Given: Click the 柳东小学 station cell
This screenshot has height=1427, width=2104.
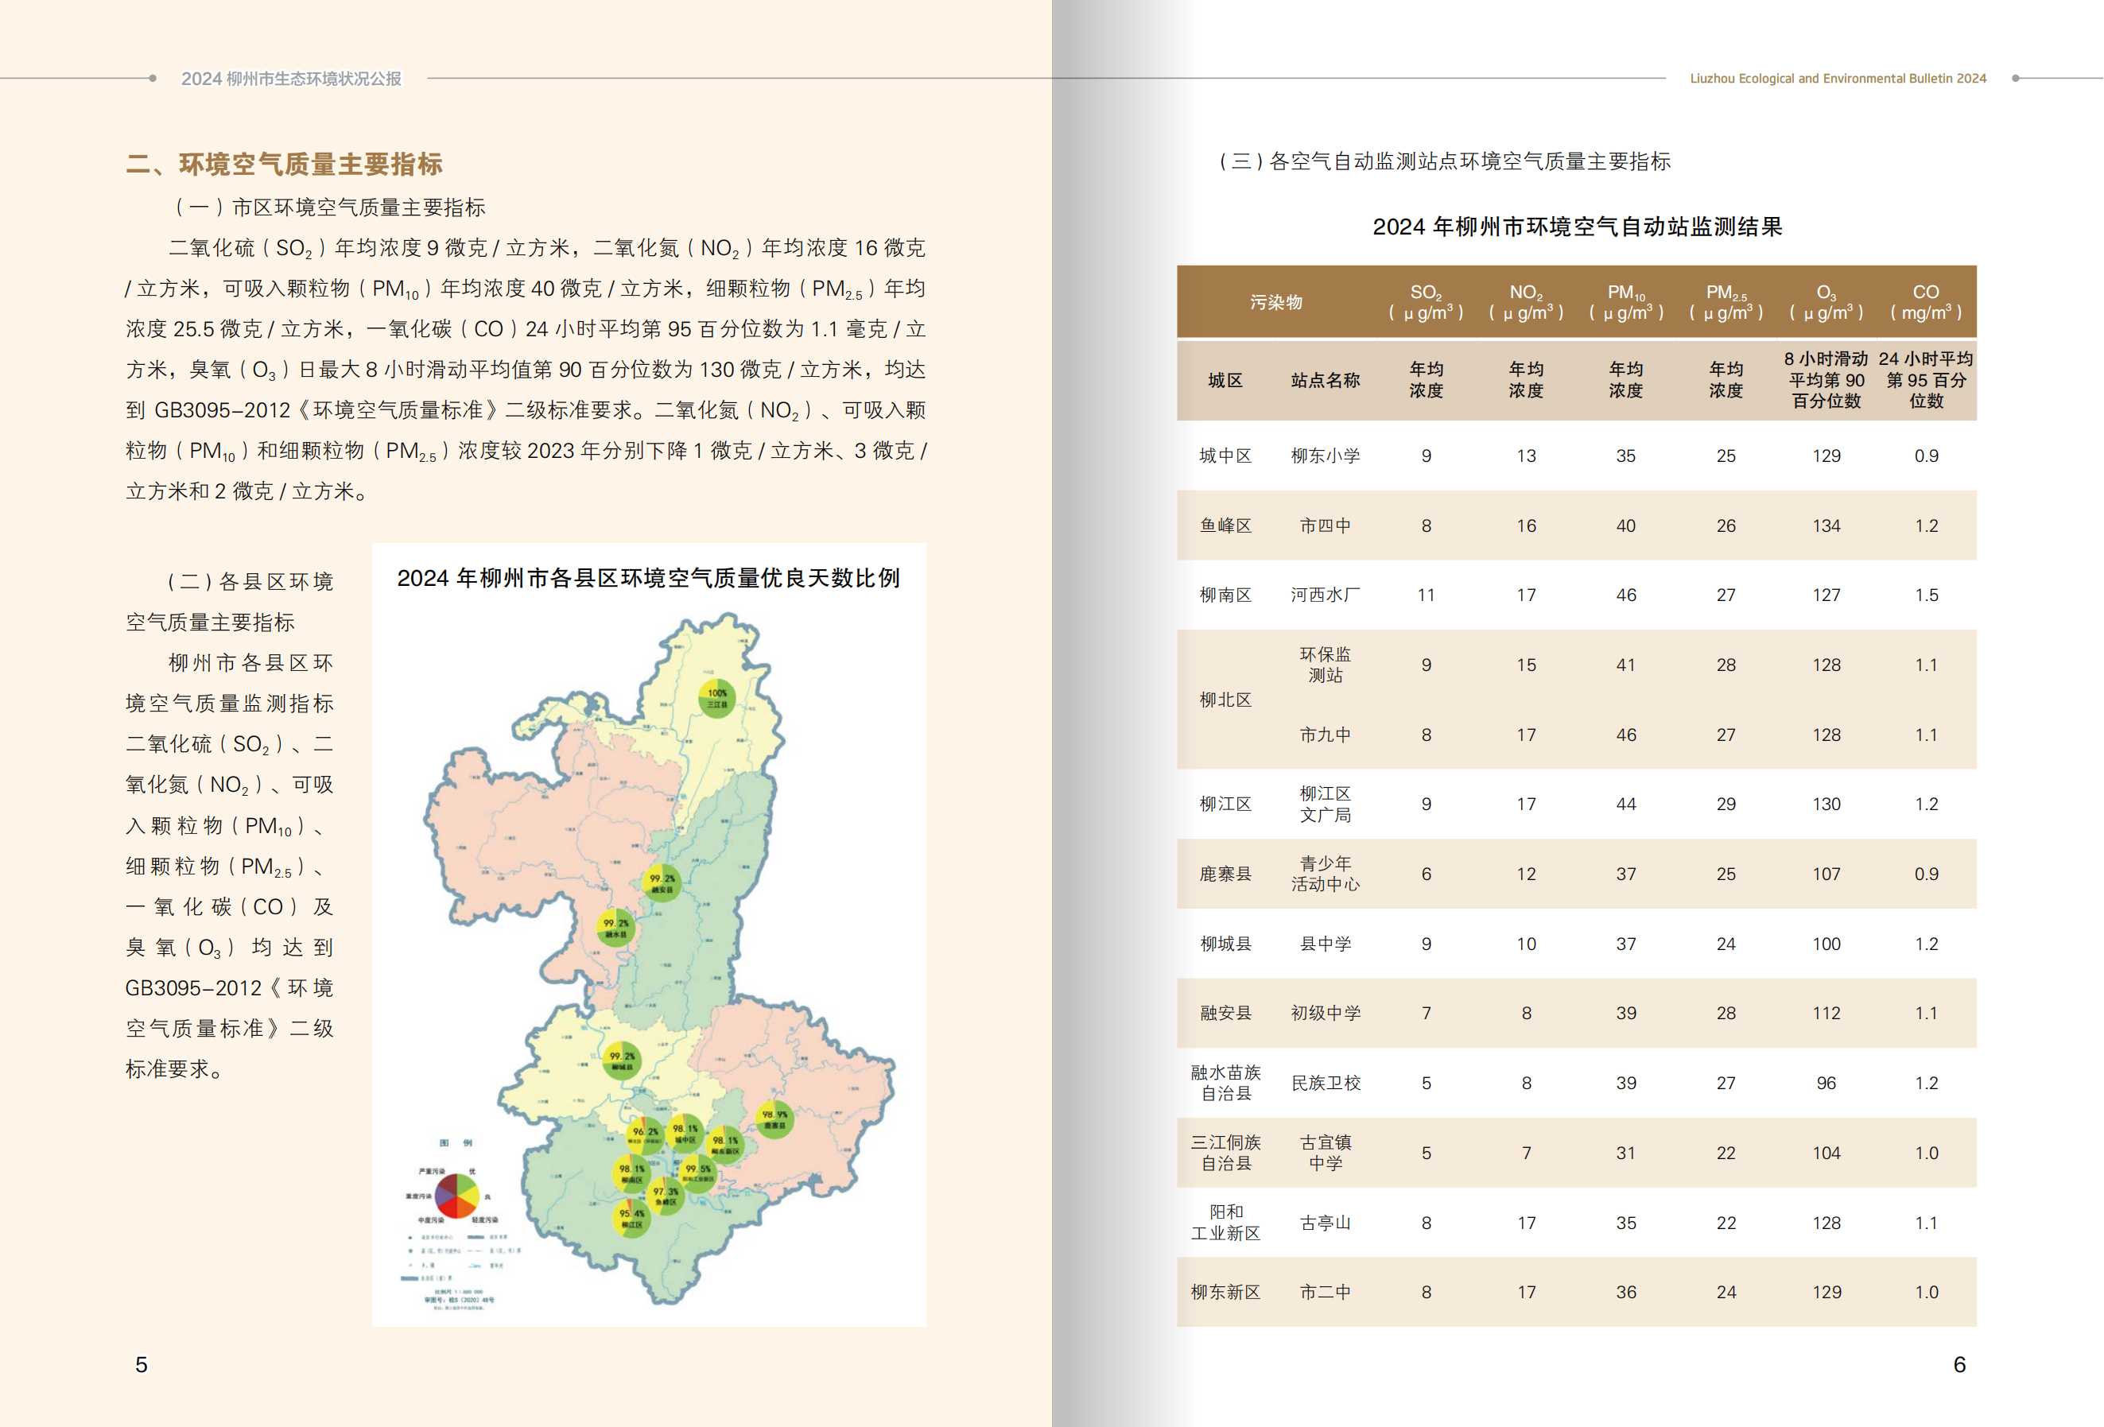Looking at the screenshot, I should [1326, 456].
